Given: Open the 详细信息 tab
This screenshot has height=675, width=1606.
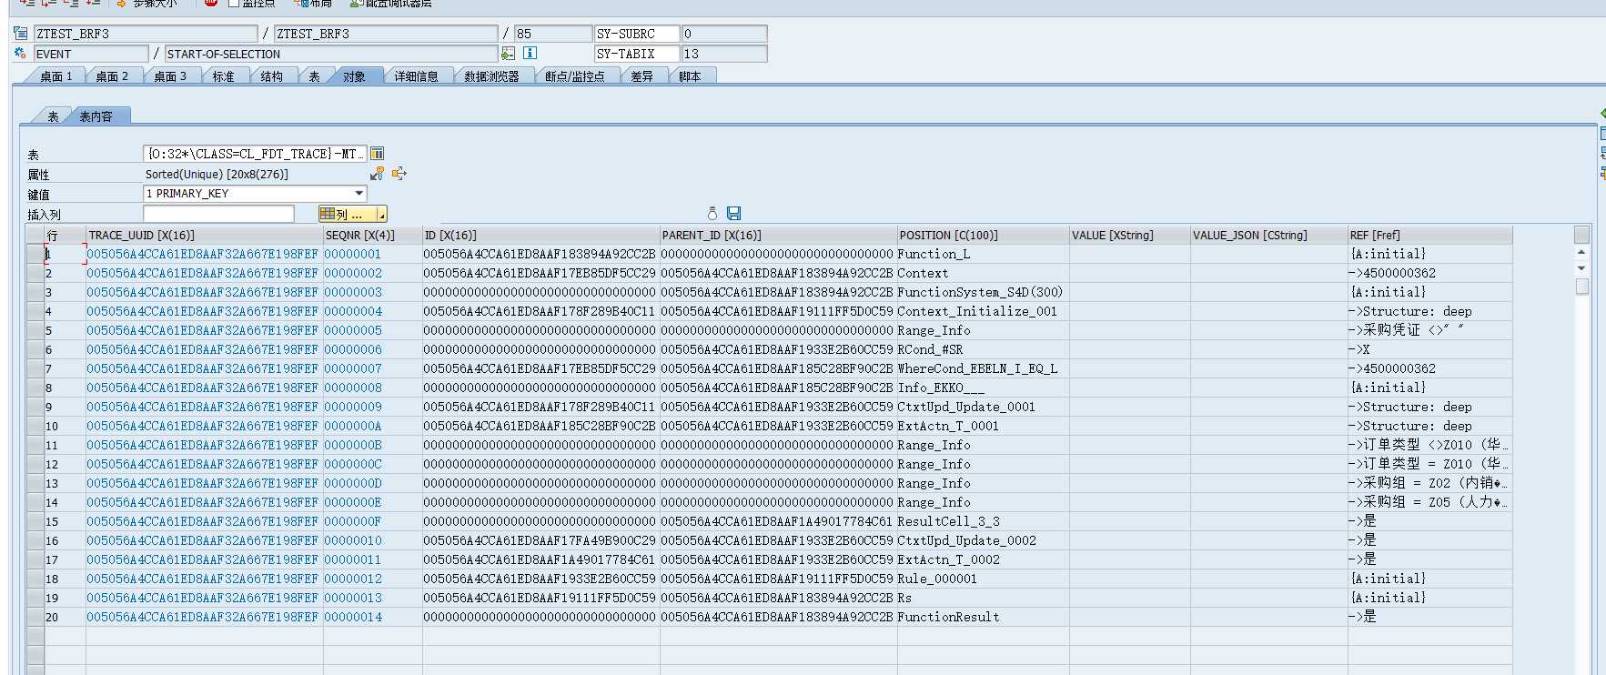Looking at the screenshot, I should 416,76.
